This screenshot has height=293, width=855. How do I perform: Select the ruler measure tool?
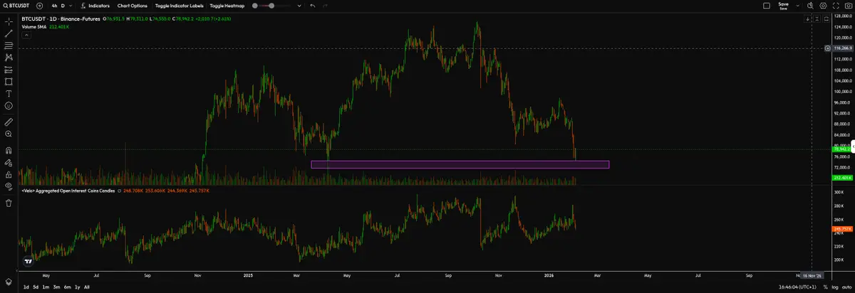click(9, 122)
